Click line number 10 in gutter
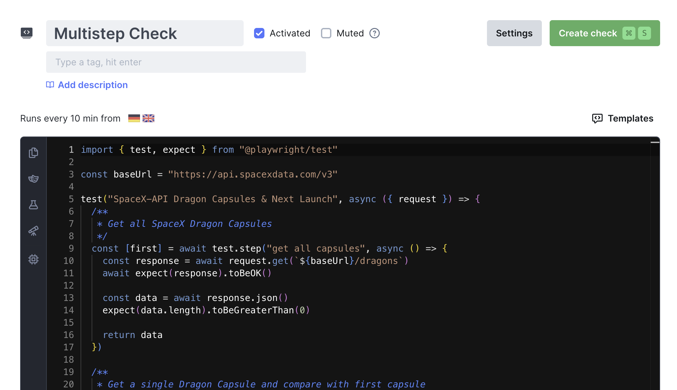The width and height of the screenshot is (677, 390). 69,261
